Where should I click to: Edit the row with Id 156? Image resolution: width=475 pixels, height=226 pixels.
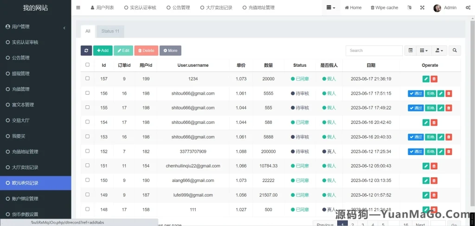[441, 93]
